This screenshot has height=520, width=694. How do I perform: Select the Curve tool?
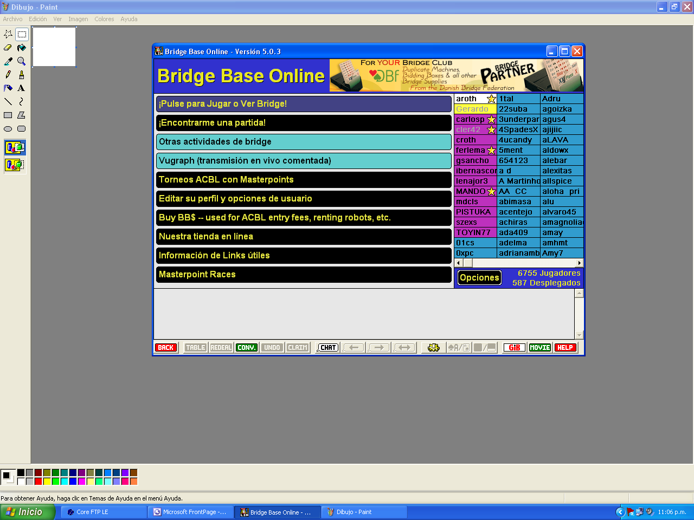(22, 102)
